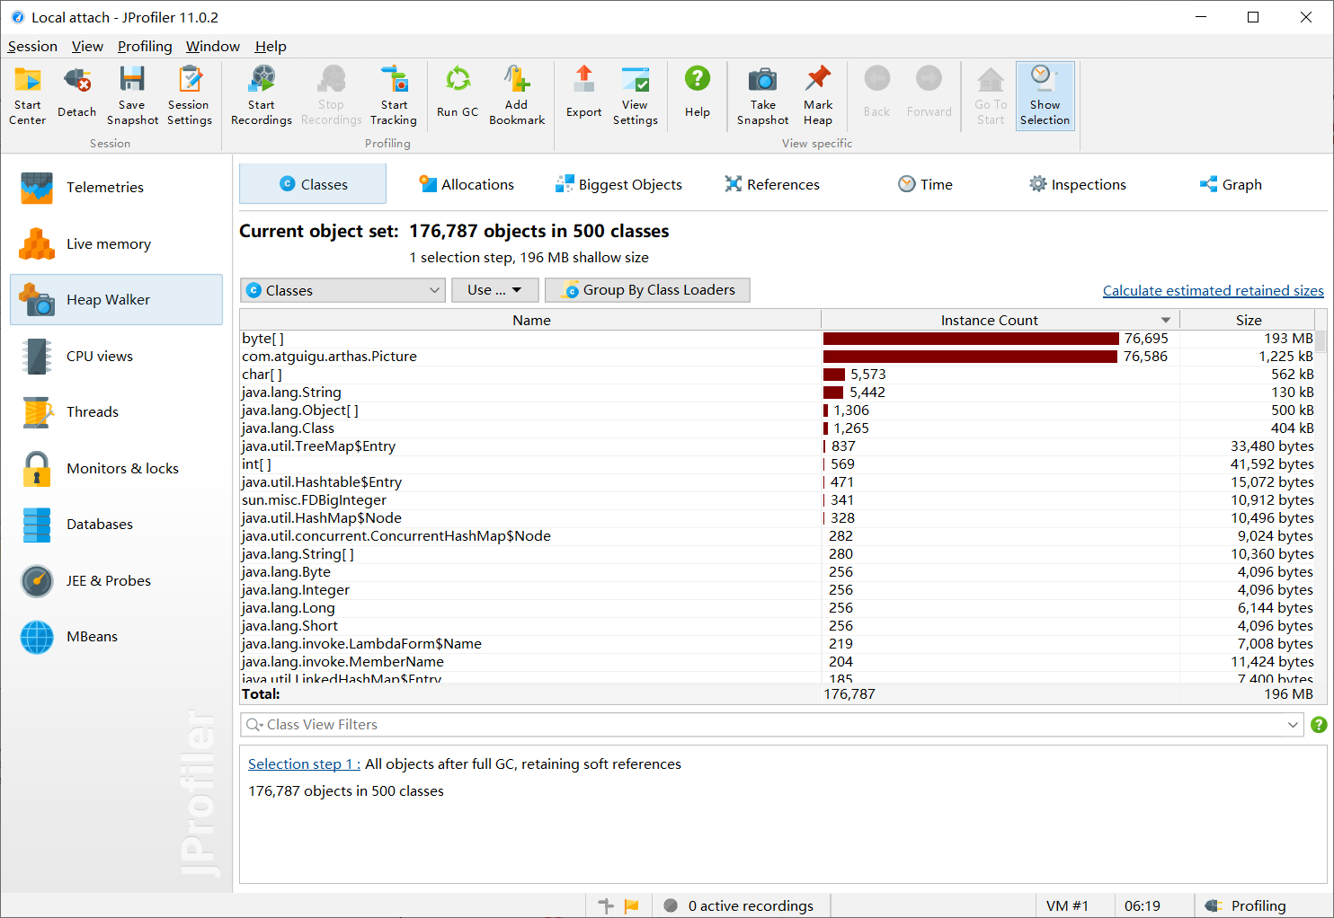This screenshot has width=1334, height=918.
Task: Select the byte[ ] class row
Action: pyautogui.click(x=778, y=339)
